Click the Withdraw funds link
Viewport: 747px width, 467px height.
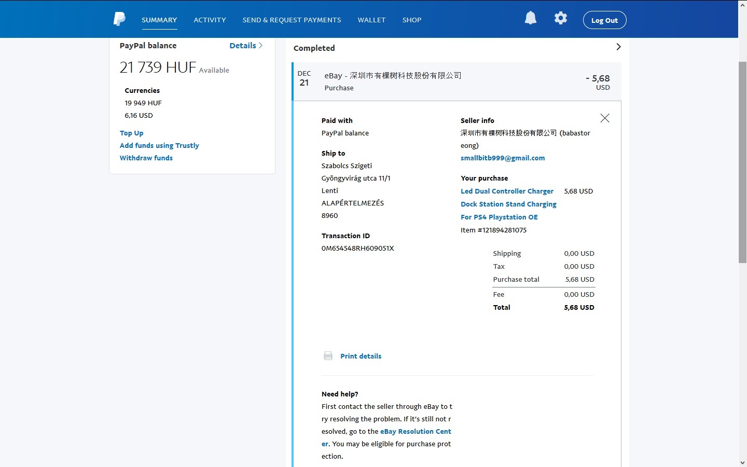point(146,158)
